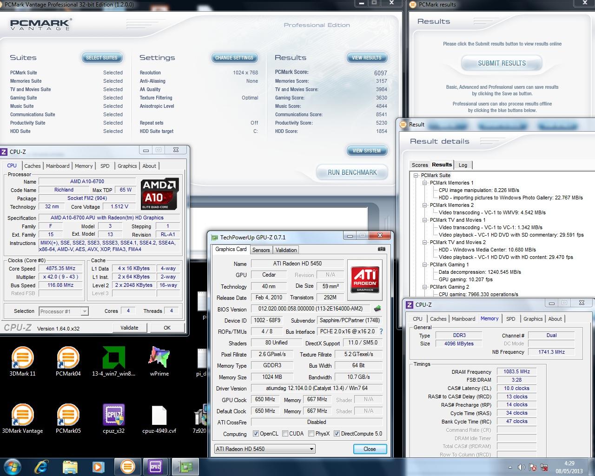Click the CHANGE SETTINGS button
This screenshot has height=476, width=595.
[234, 58]
